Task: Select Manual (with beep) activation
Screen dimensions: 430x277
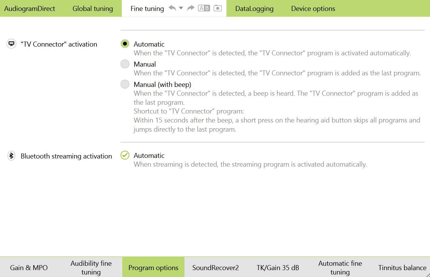Action: (x=125, y=84)
